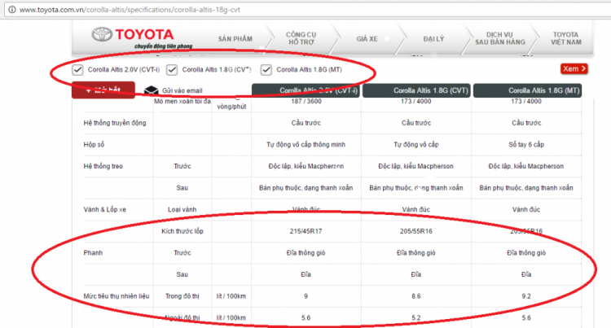
Task: Select Corolla Altis 1.8G (MT) column header
Action: [527, 90]
